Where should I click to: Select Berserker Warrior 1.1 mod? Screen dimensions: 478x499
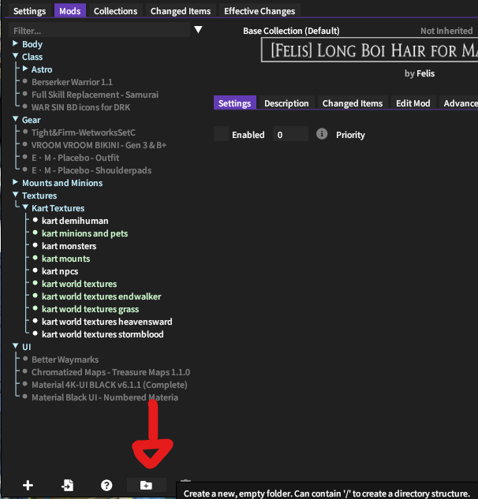click(72, 82)
